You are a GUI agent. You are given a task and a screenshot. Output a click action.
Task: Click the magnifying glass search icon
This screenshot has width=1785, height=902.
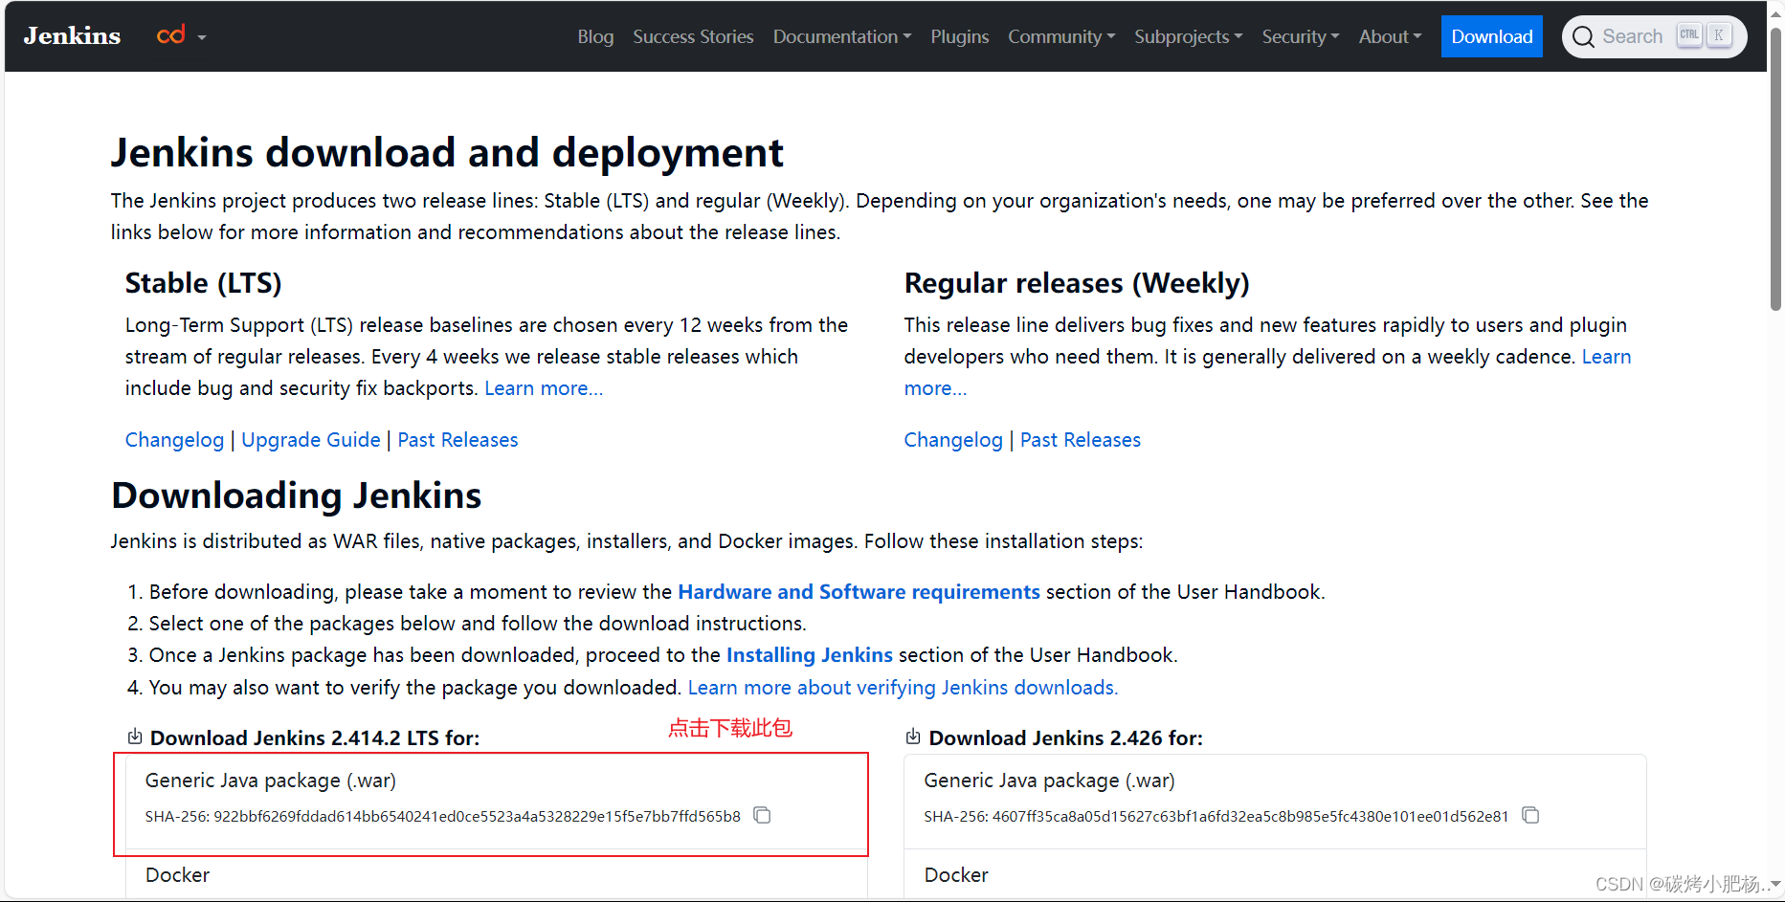pos(1583,36)
